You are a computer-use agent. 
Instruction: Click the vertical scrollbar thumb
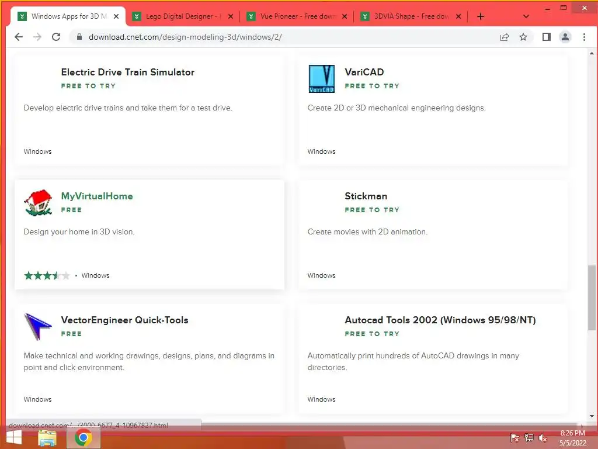pyautogui.click(x=592, y=298)
